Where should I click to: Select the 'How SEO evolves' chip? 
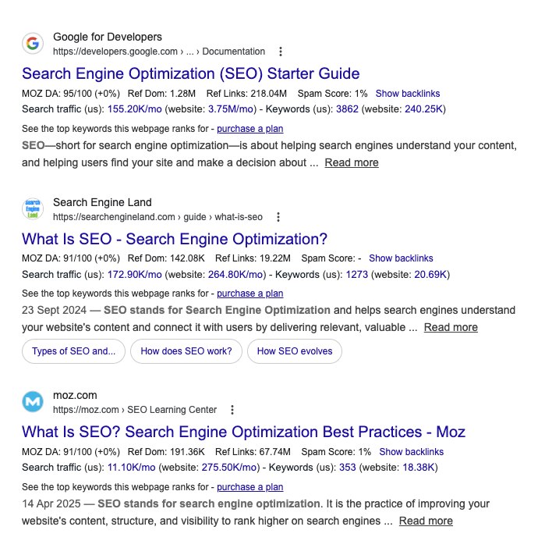pyautogui.click(x=295, y=351)
